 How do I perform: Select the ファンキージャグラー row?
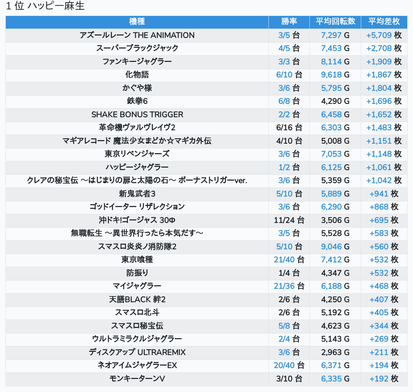pyautogui.click(x=137, y=62)
